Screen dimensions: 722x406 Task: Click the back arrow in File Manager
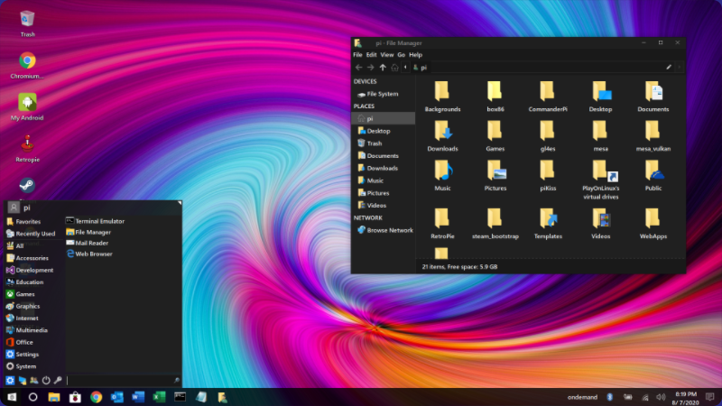358,67
